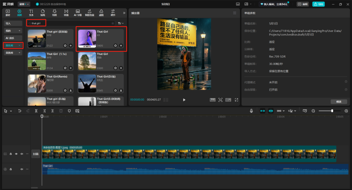Zoom in the timeline with plus icon

pos(346,111)
